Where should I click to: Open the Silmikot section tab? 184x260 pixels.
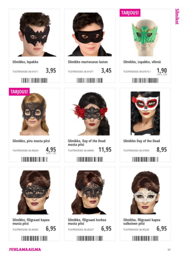tap(177, 16)
